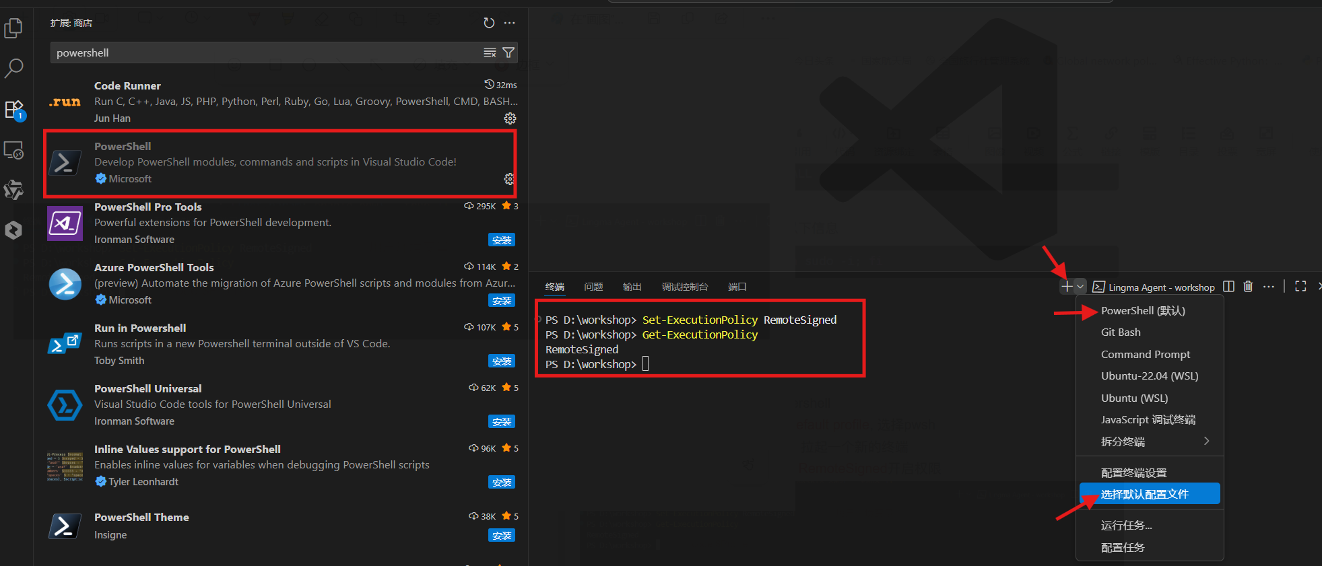
Task: Click the Run in Powershell icon
Action: tap(65, 343)
